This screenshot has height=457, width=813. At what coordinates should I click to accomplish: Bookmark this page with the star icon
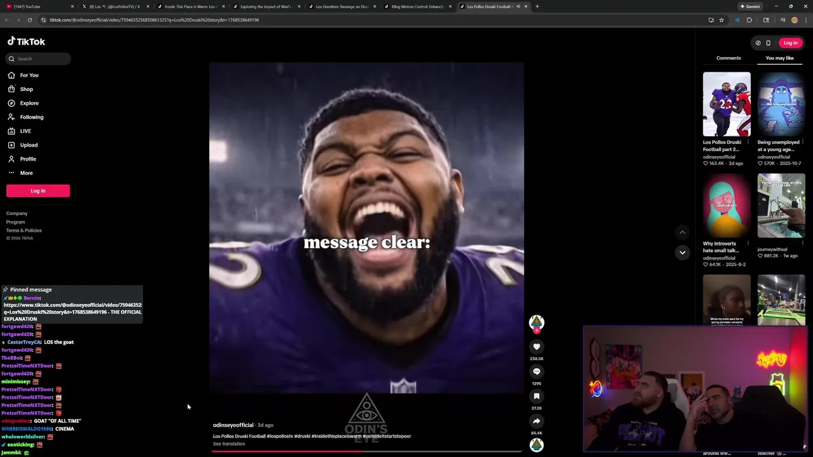click(x=721, y=20)
